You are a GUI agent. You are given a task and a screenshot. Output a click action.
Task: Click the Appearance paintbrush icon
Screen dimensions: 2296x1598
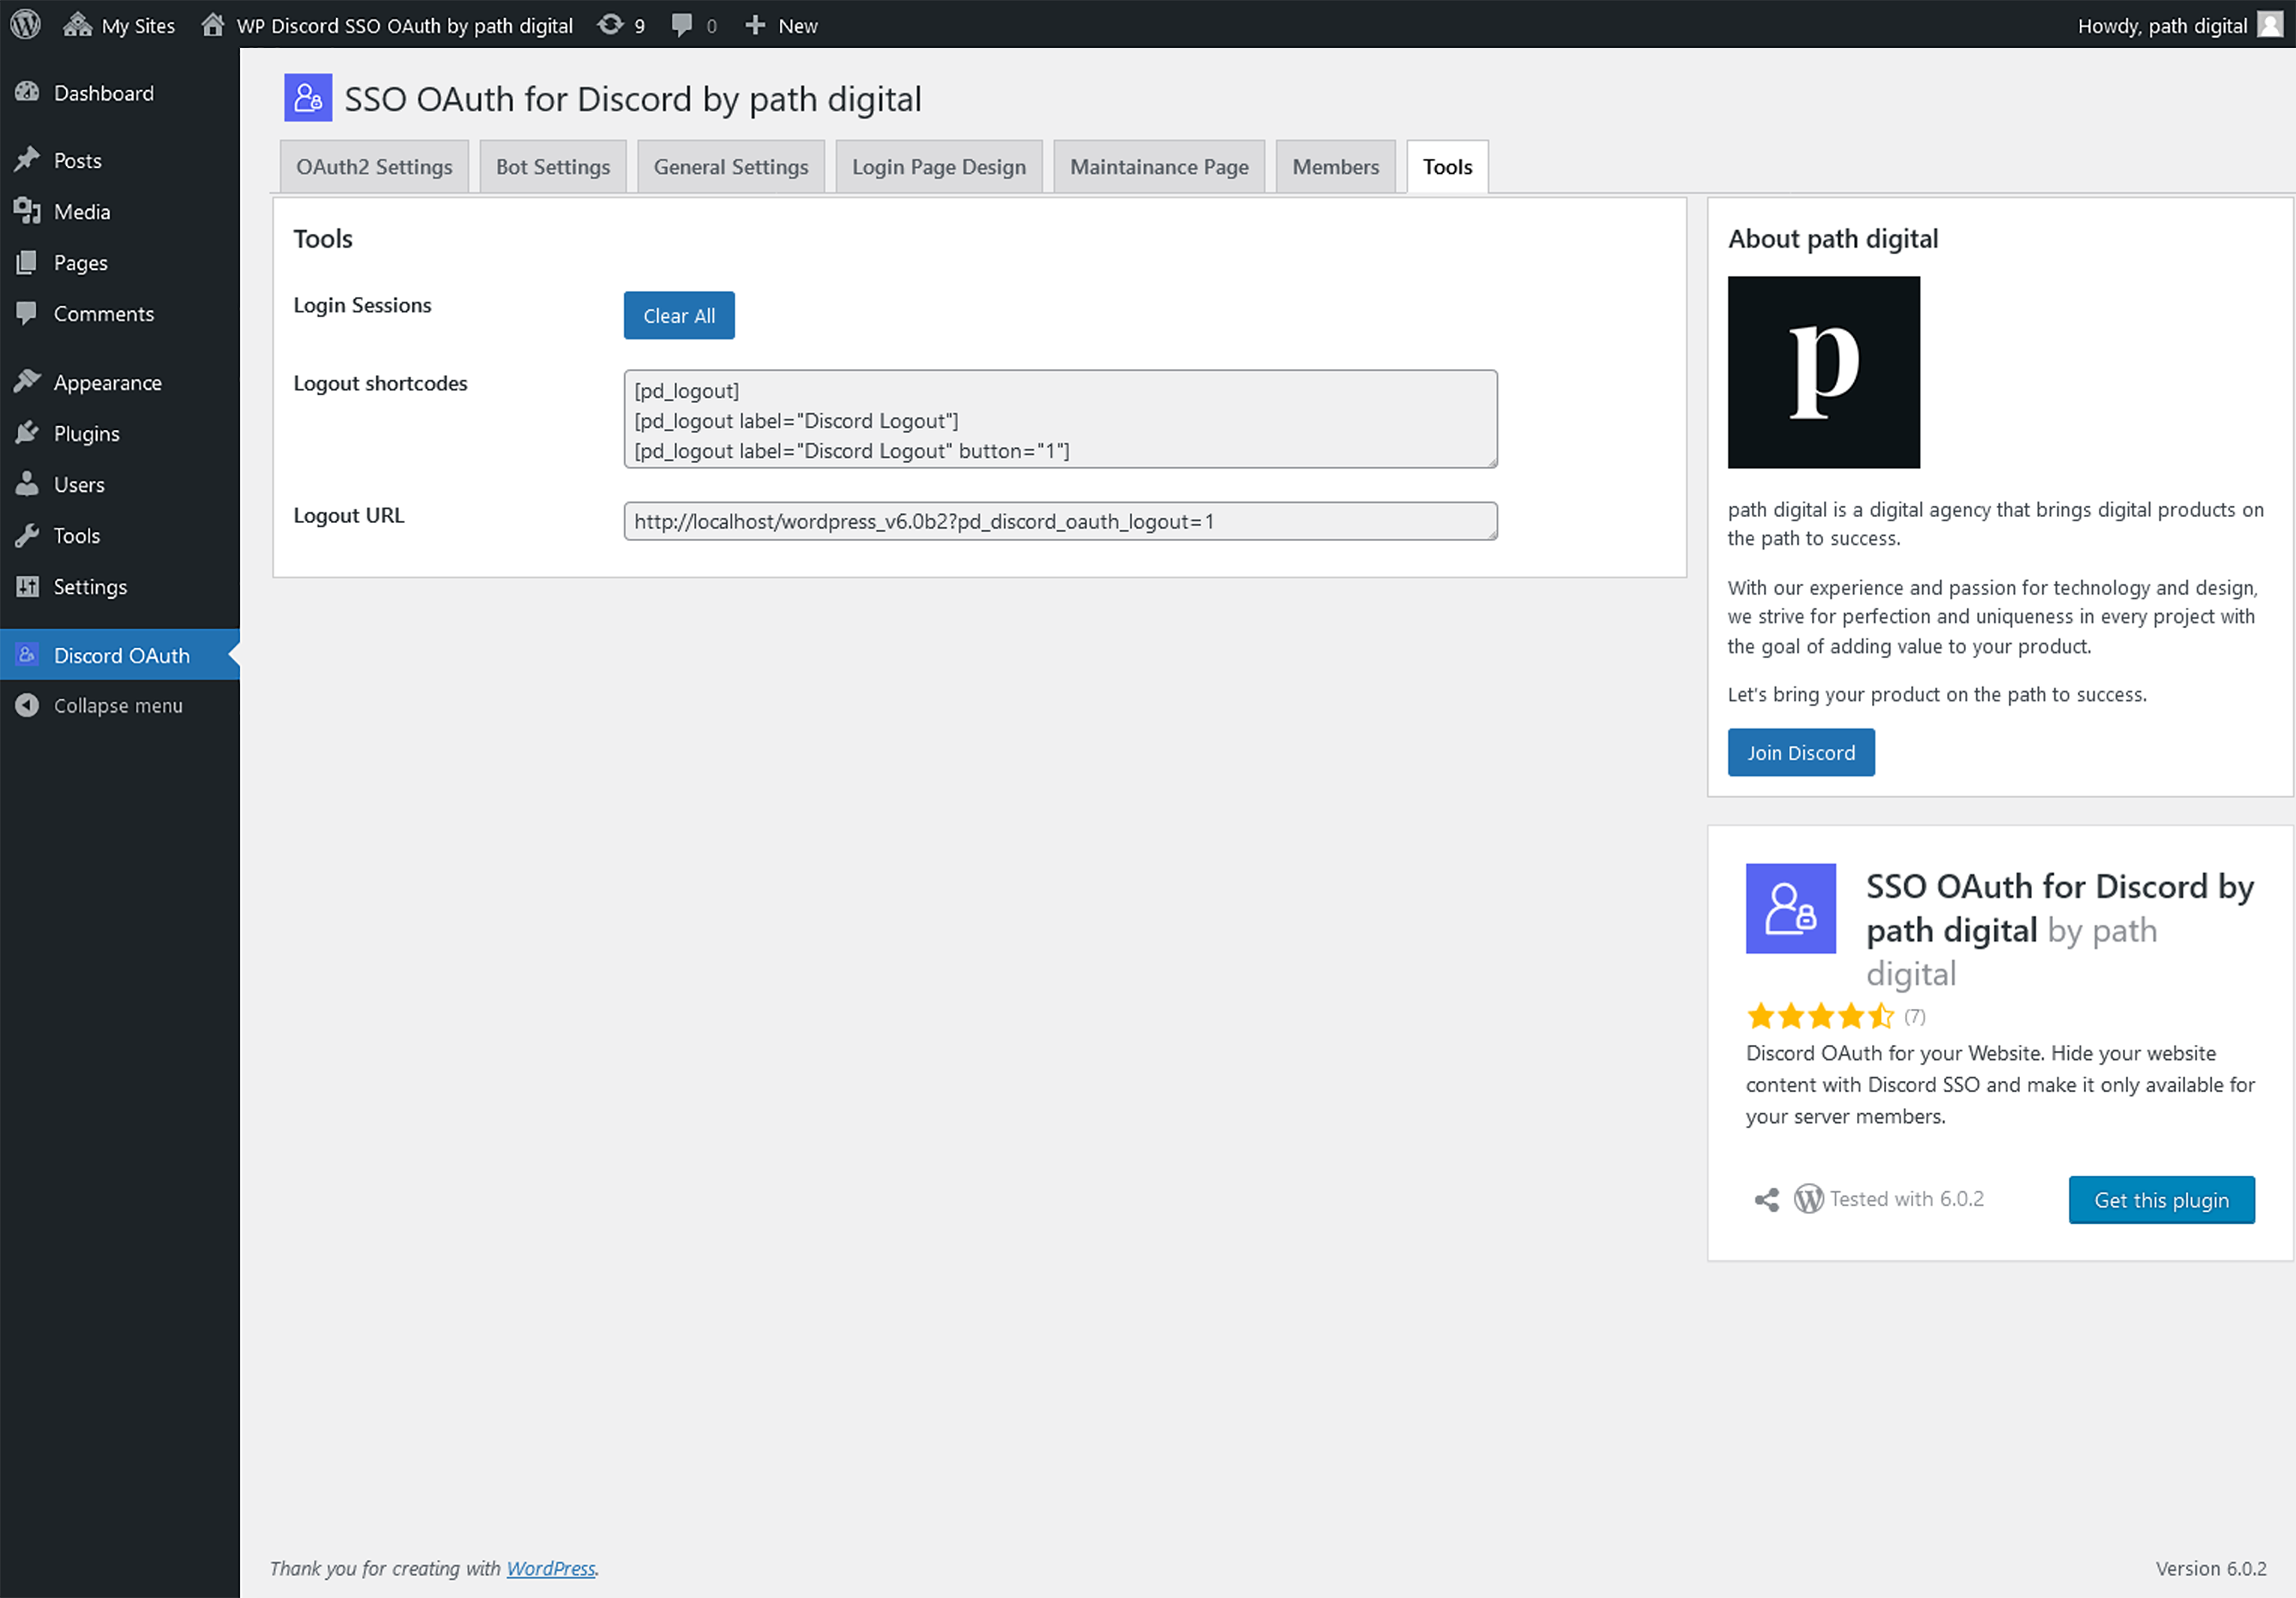pos(27,382)
